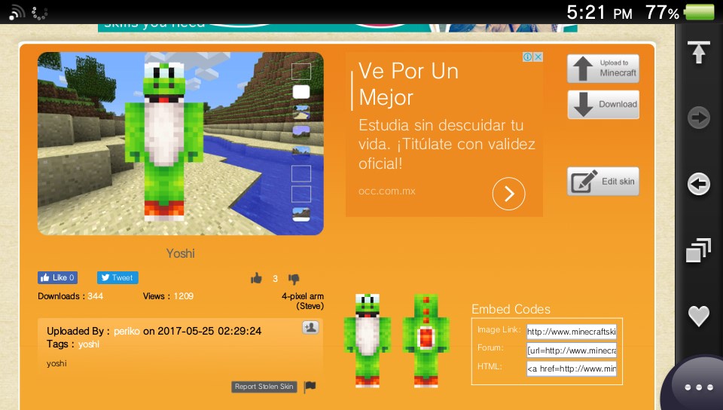The image size is (723, 410).
Task: Click Report Stolen Skin button
Action: point(264,387)
